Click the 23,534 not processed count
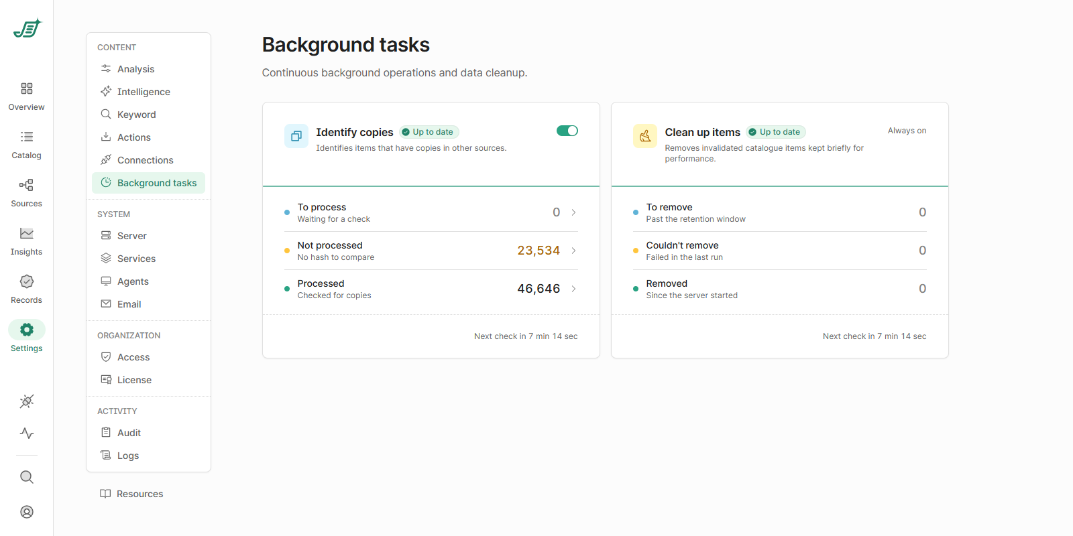 (x=539, y=251)
